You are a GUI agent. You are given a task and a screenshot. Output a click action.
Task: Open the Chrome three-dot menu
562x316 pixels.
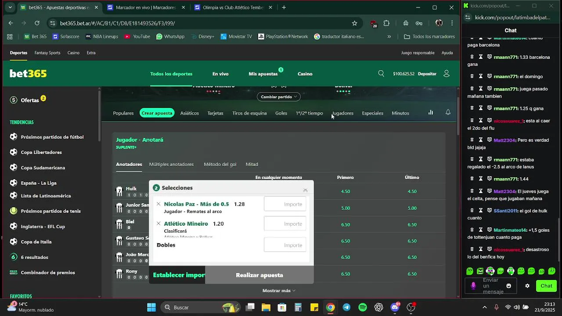tap(452, 23)
